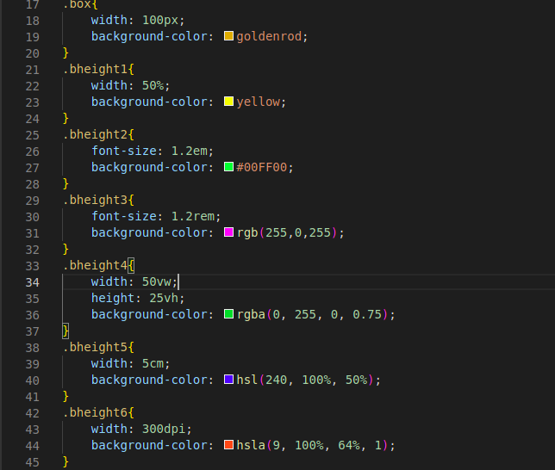Open the orange hsla color swatch

coord(228,445)
